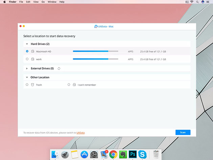Collapse the Hard Drives section
This screenshot has height=160, width=213.
(27, 44)
